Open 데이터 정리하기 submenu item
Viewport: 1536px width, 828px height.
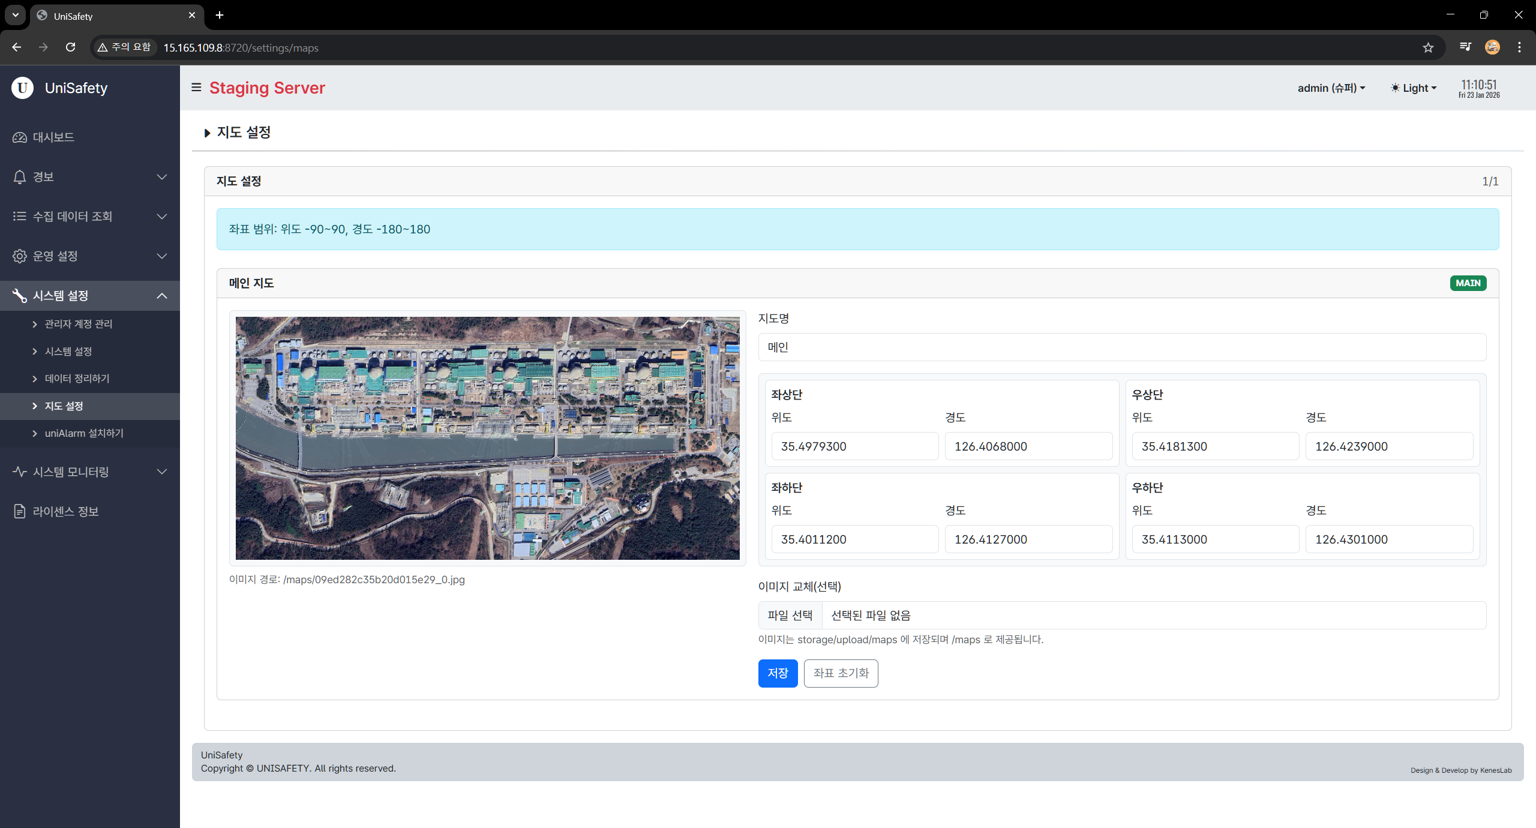[x=90, y=379]
